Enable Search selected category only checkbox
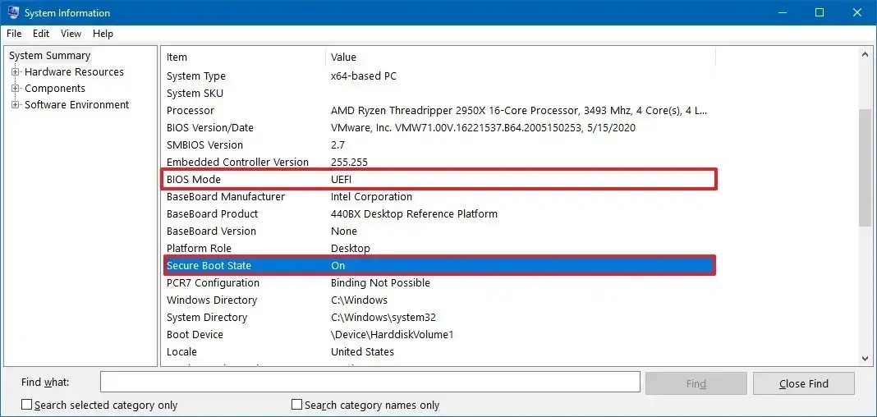Screen dimensions: 877x417 [x=26, y=404]
